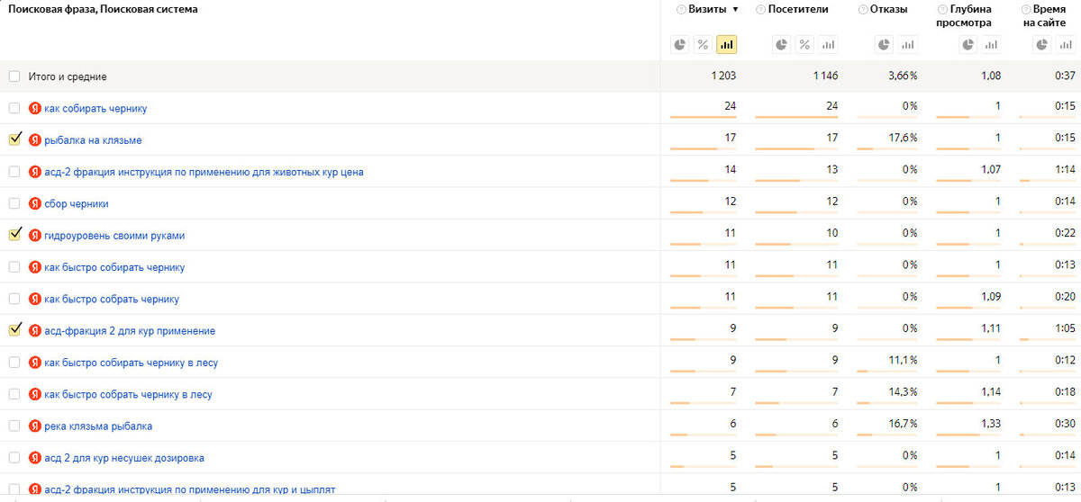Open the 'рыбалка на клязьме' phrase link

[93, 140]
